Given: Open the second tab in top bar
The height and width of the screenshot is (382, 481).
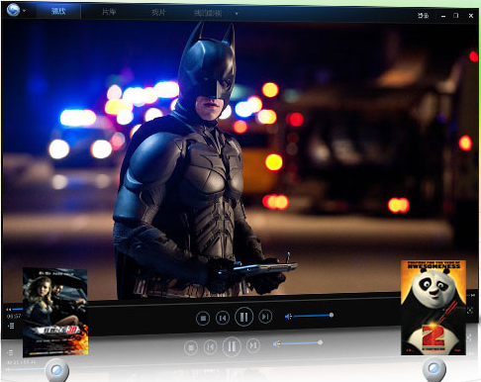Looking at the screenshot, I should point(109,12).
